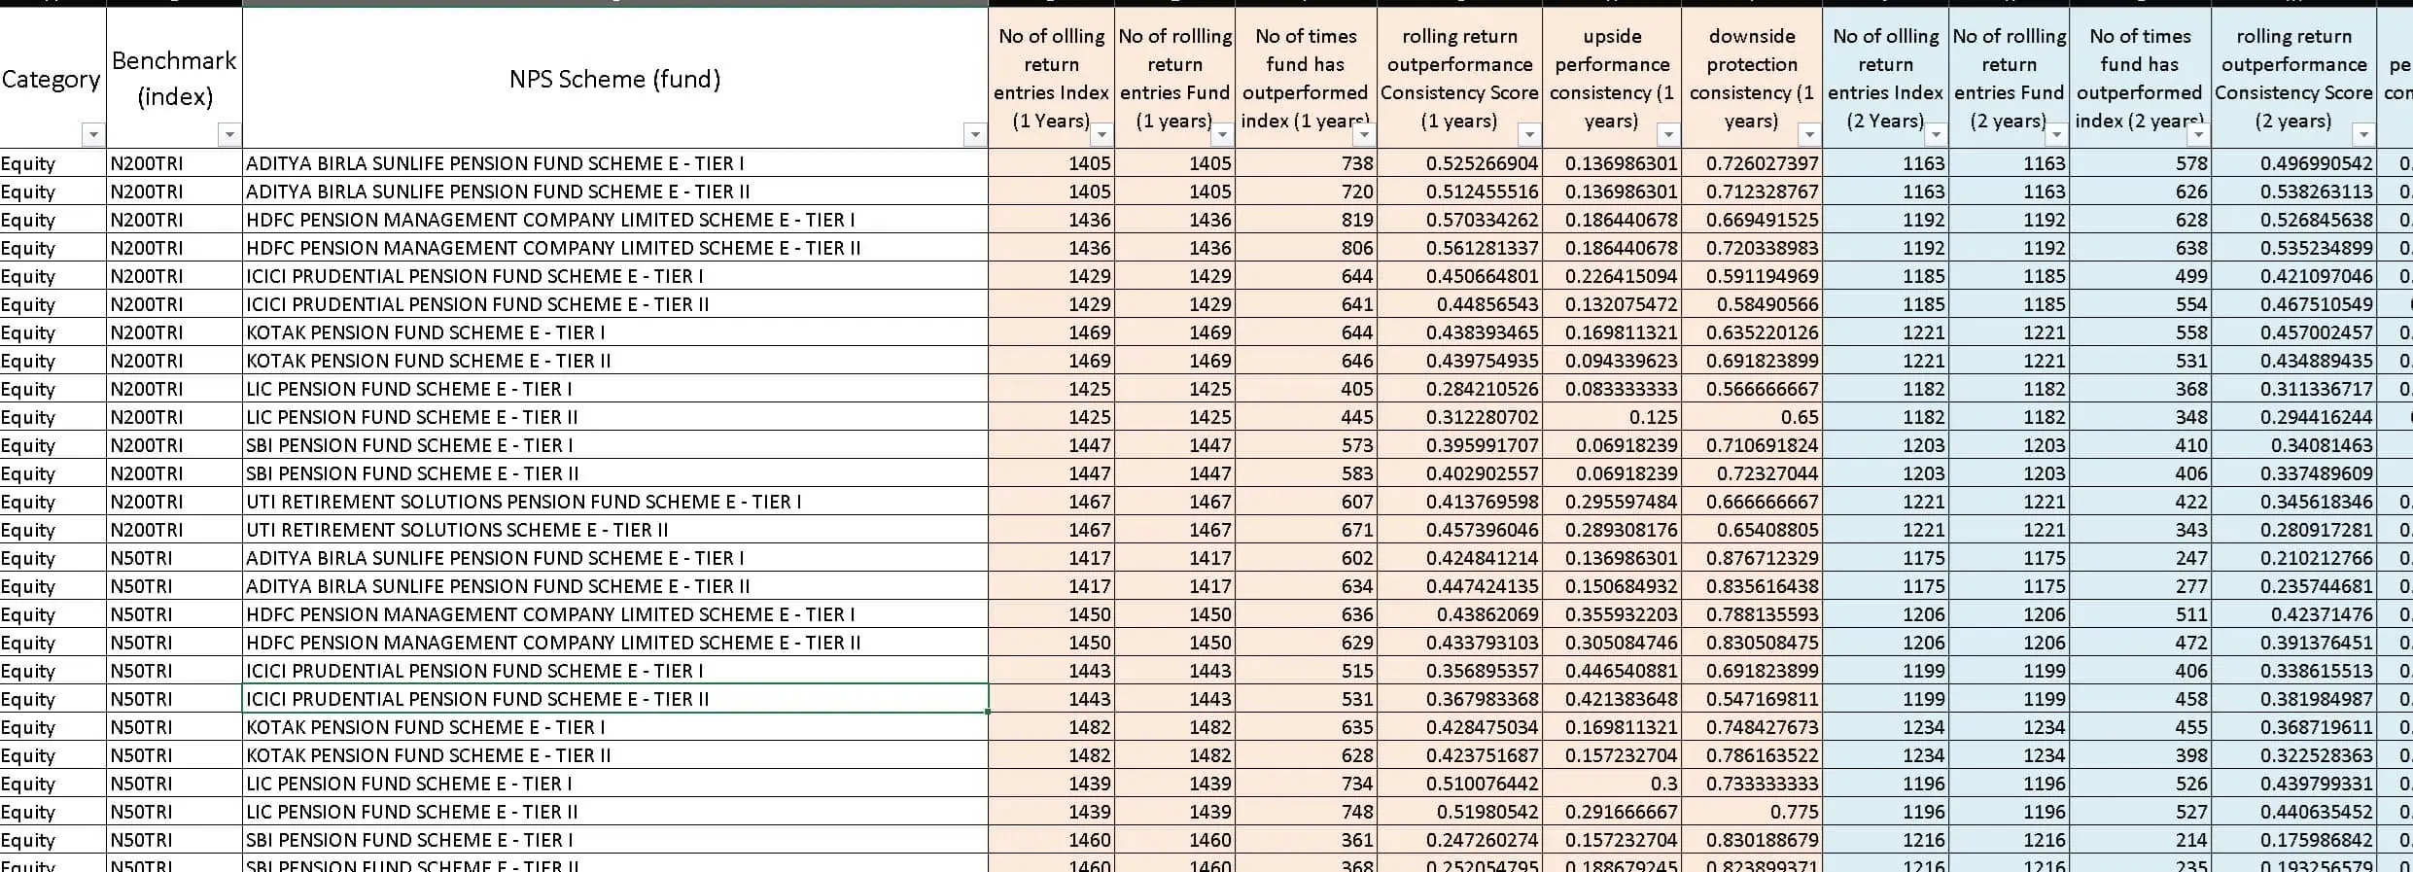Select the 'downside protection consistency (1 years)' header text
The image size is (2413, 872).
(1752, 79)
